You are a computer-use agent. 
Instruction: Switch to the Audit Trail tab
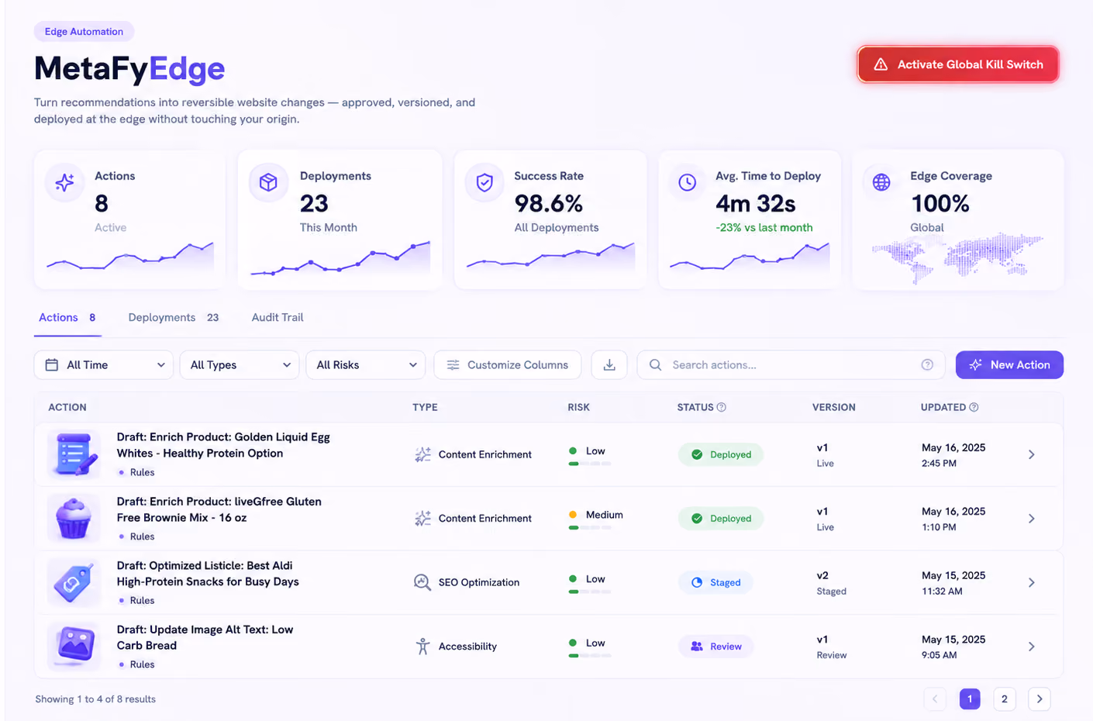(278, 317)
